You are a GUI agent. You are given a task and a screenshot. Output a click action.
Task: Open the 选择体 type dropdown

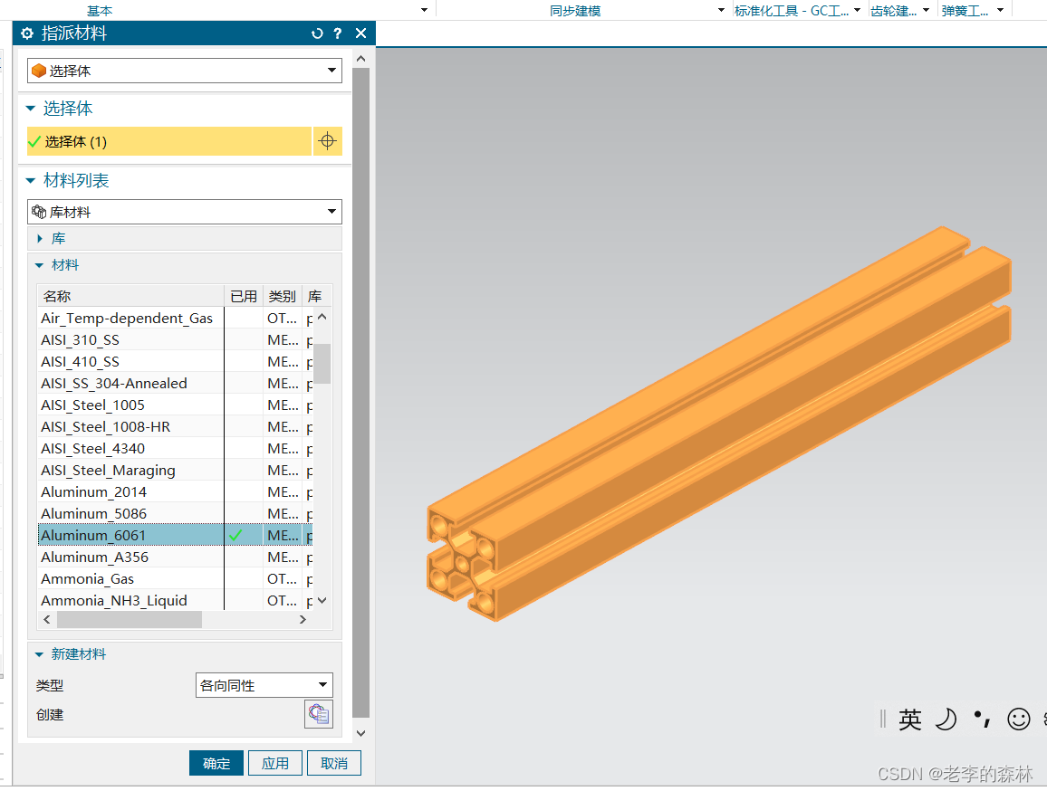[x=185, y=71]
